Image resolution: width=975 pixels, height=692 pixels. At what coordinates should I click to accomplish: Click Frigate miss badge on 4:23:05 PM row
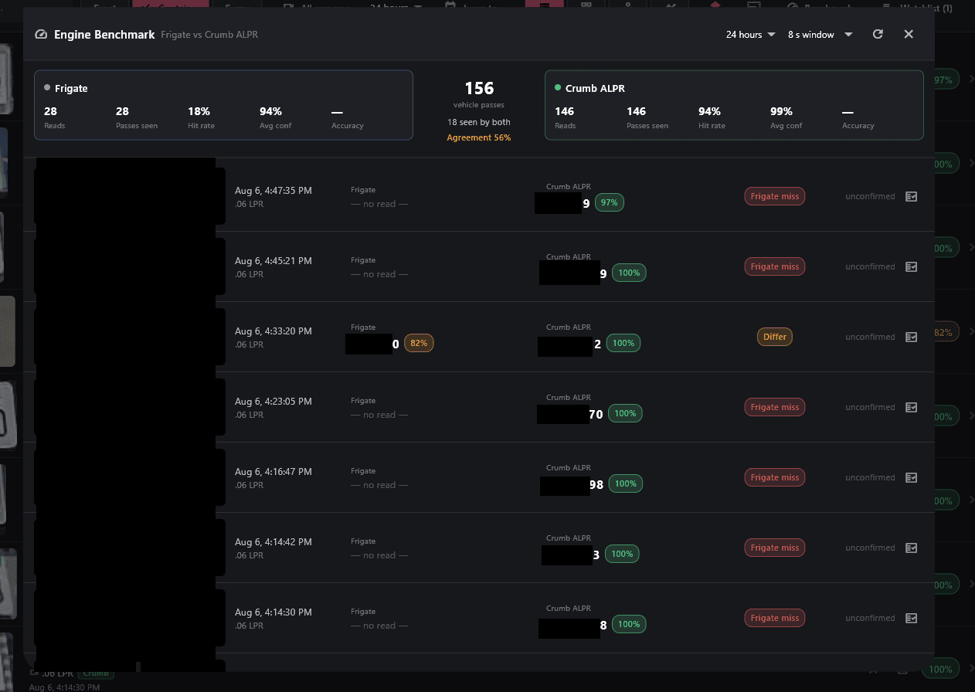pyautogui.click(x=775, y=407)
